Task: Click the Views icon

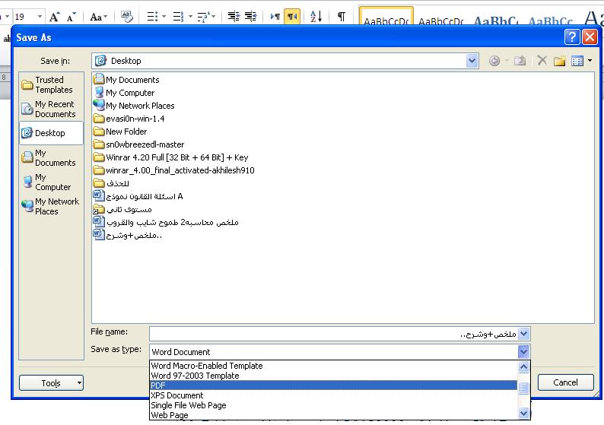Action: (x=577, y=61)
